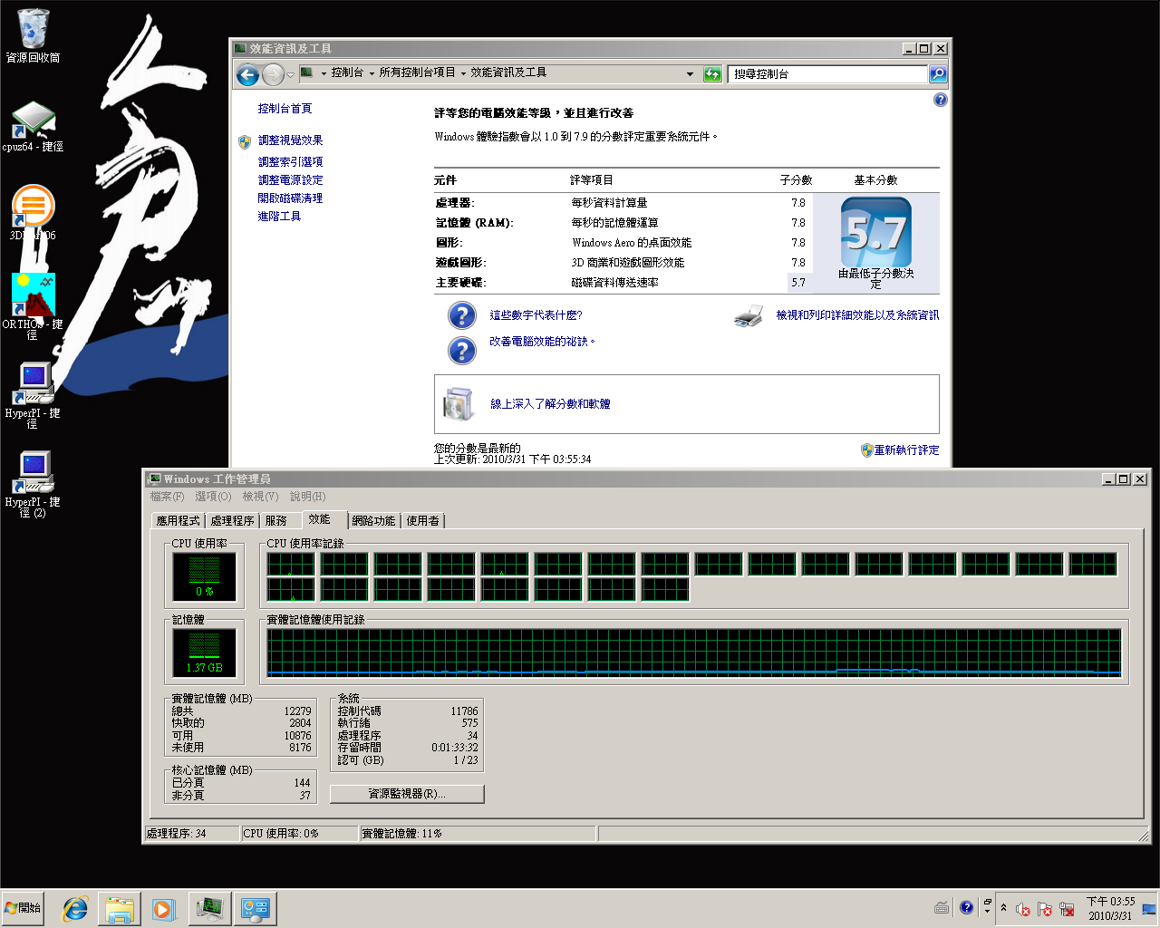Open the 開啟磁碟清理 link
The image size is (1160, 928).
click(x=290, y=198)
